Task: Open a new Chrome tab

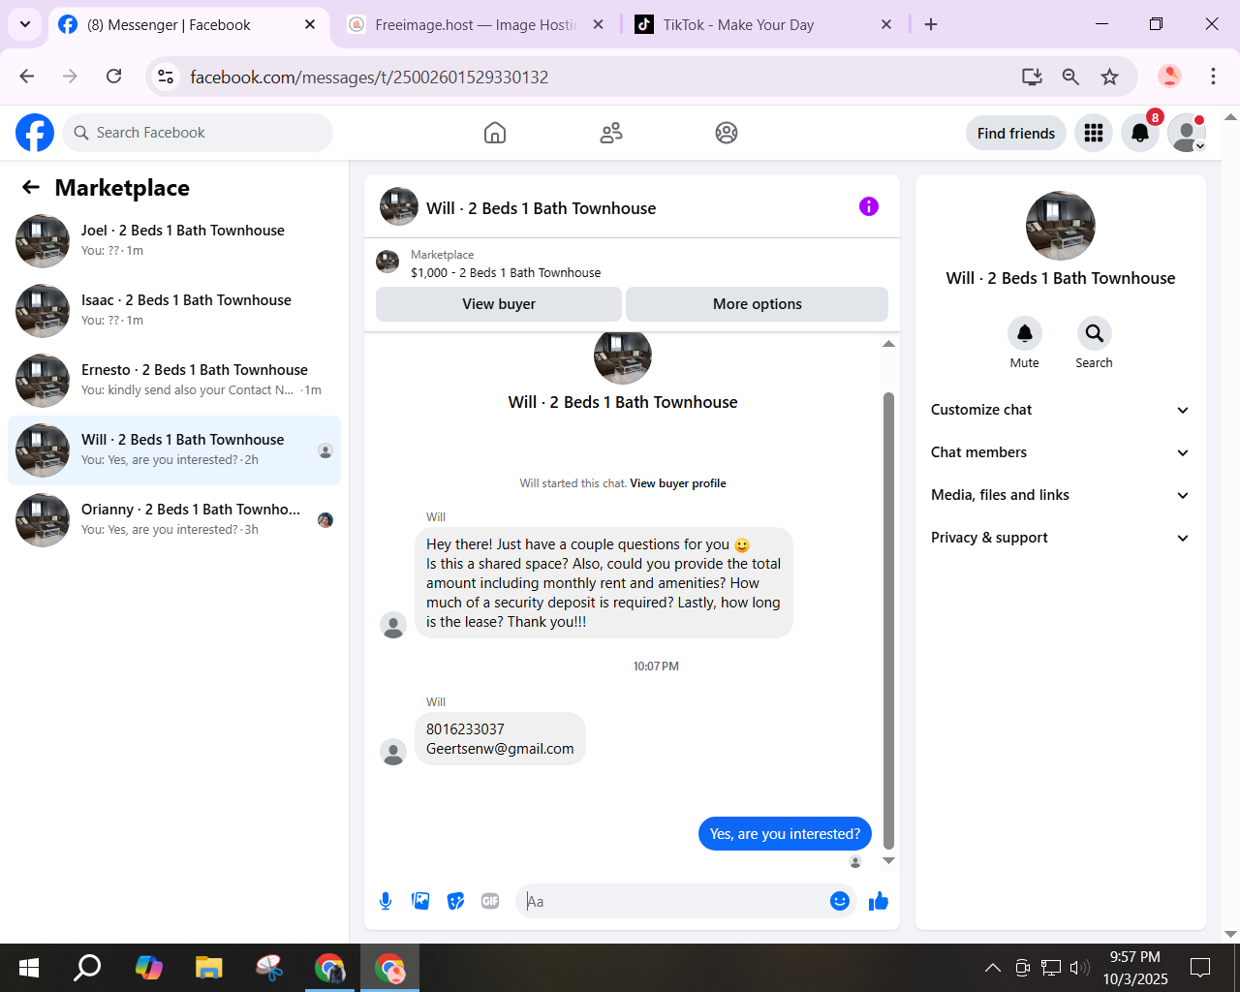Action: (931, 24)
